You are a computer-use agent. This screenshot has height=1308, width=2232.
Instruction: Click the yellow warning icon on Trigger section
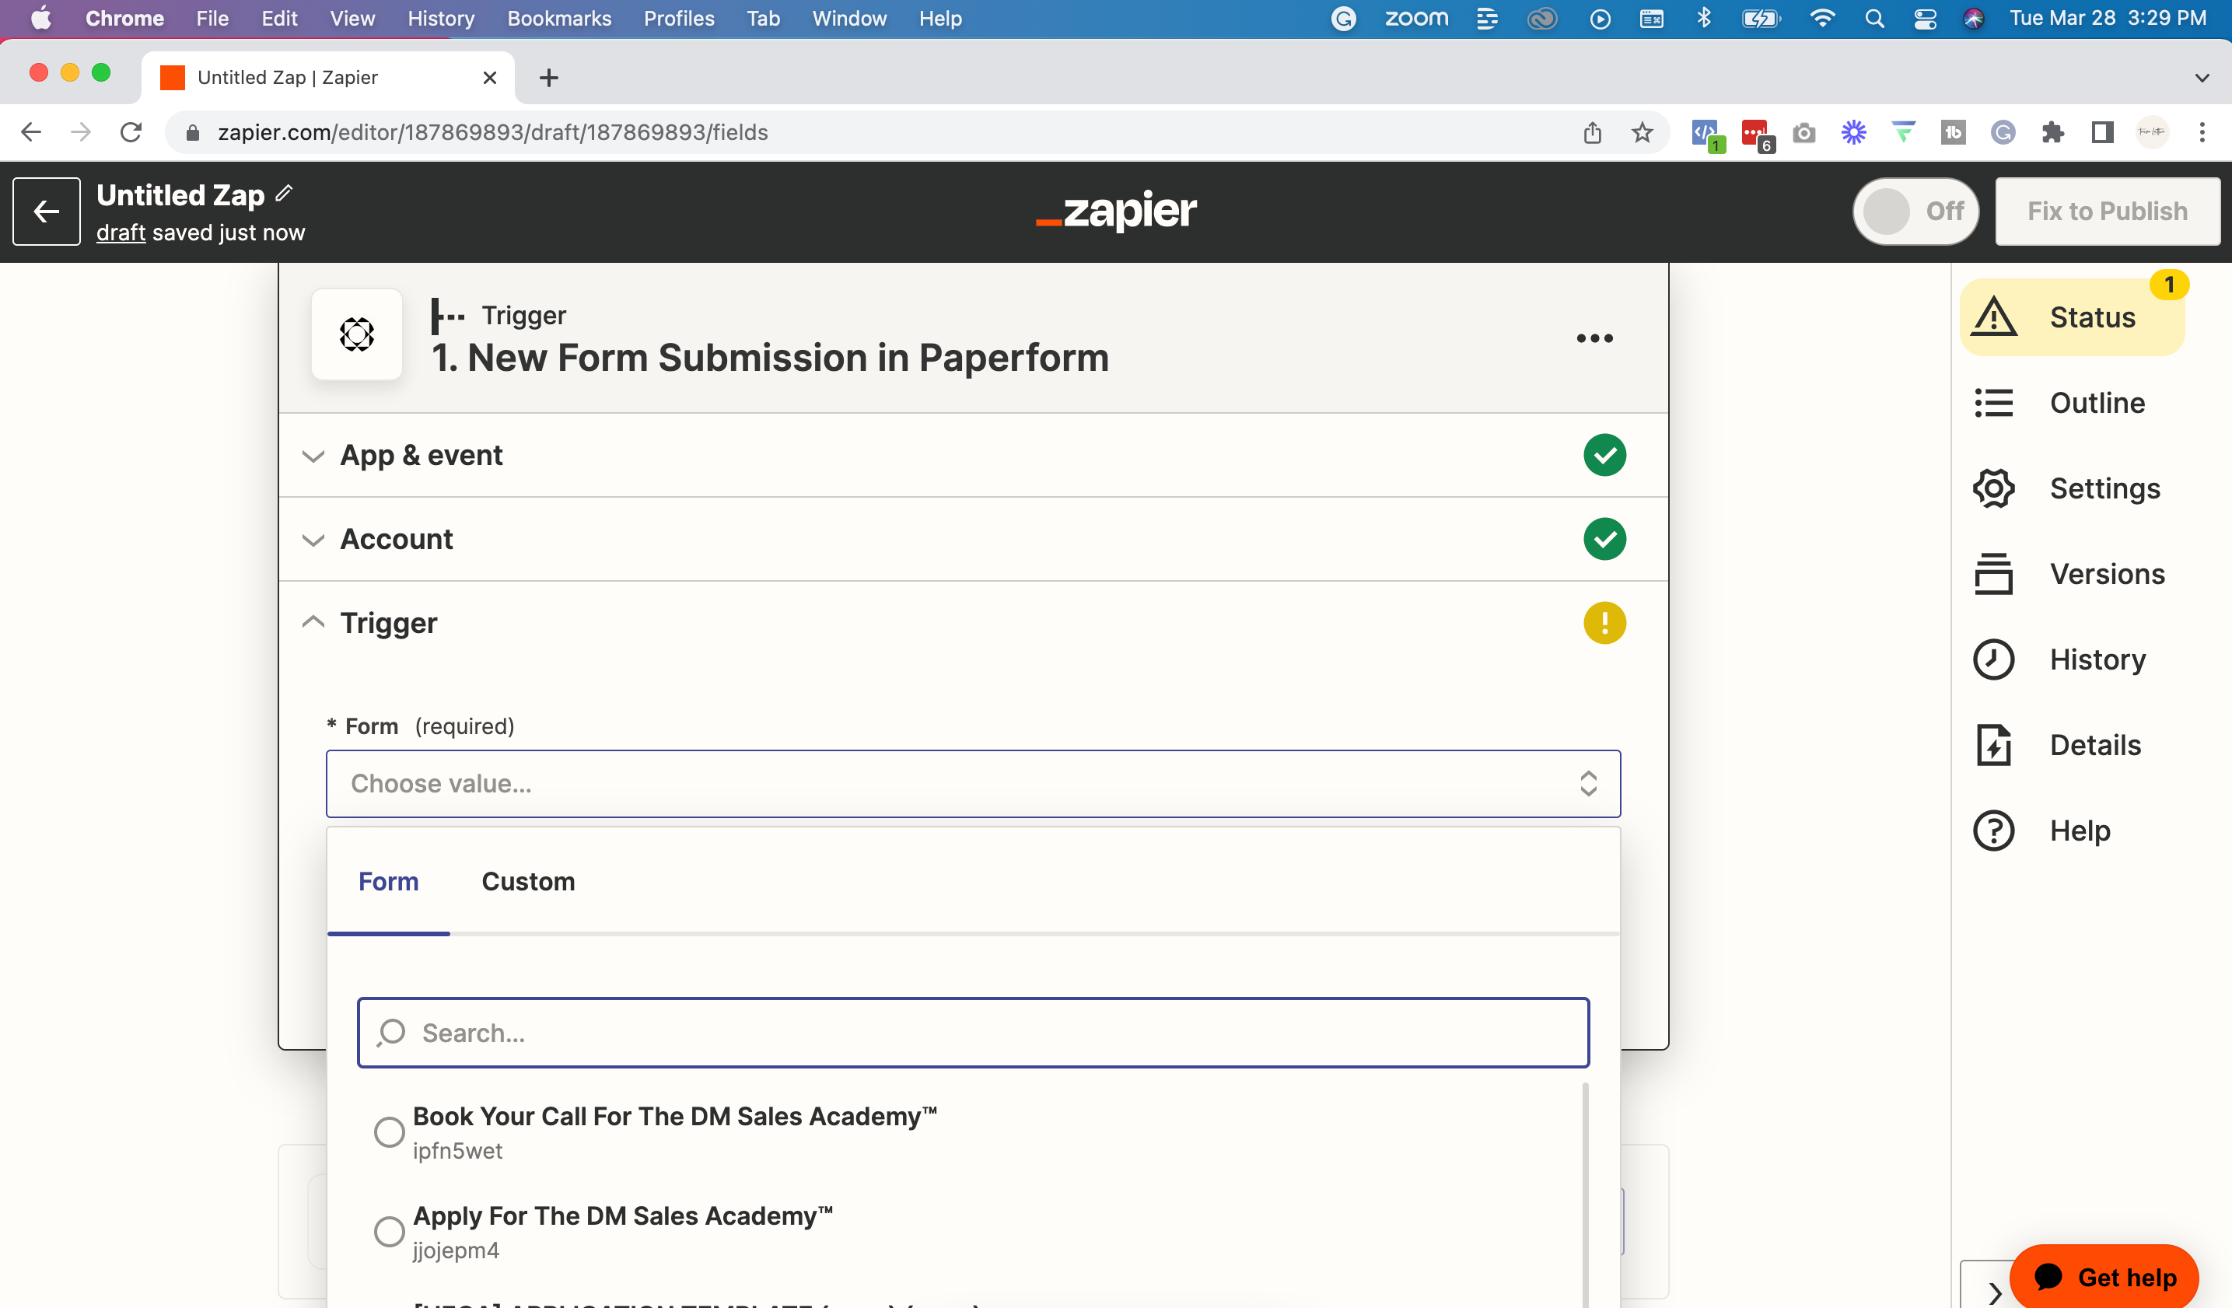[1604, 623]
